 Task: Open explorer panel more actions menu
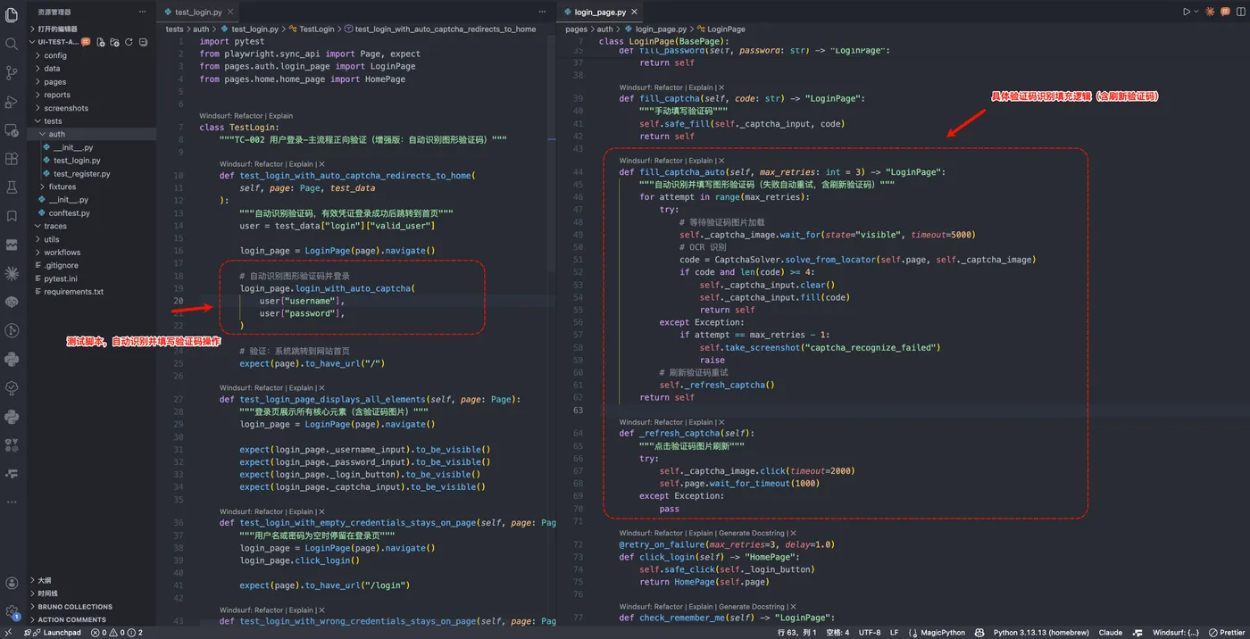pos(142,12)
